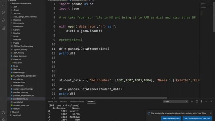Open the Source Control view
The height and width of the screenshot is (121, 215).
pyautogui.click(x=4, y=12)
